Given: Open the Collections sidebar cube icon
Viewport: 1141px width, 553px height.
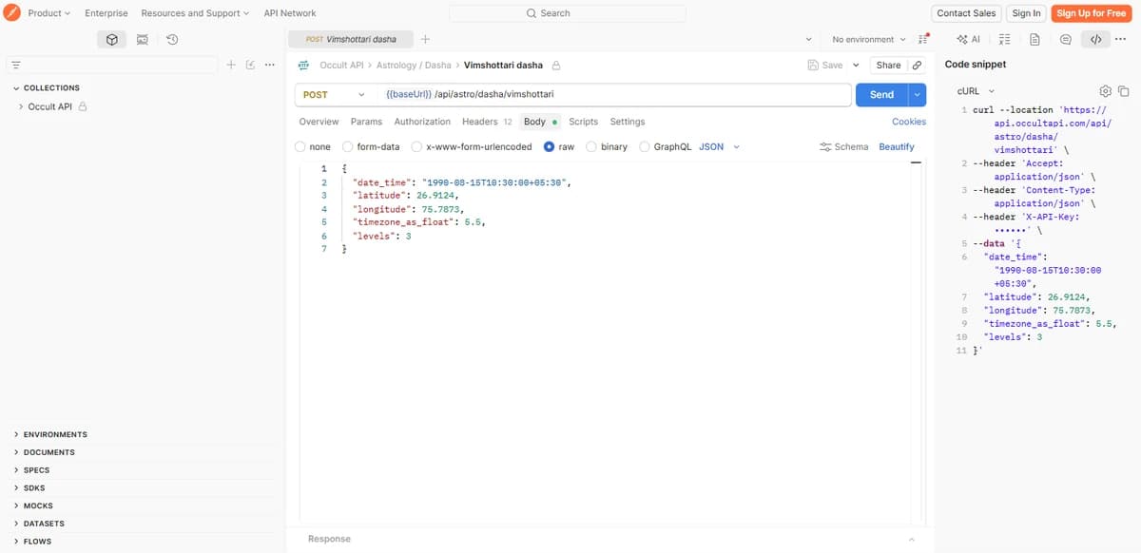Looking at the screenshot, I should coord(112,40).
